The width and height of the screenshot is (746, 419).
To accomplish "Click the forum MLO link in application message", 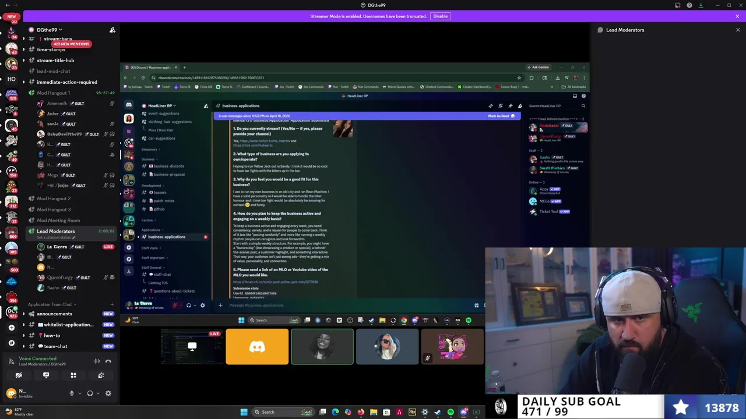I will (276, 282).
